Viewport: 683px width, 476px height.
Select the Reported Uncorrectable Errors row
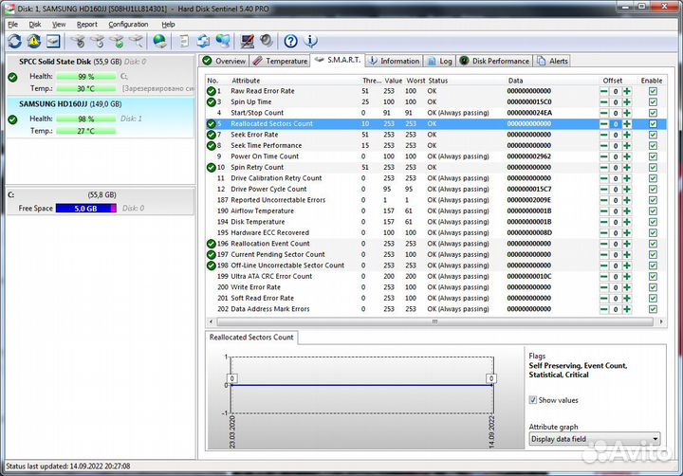point(435,200)
